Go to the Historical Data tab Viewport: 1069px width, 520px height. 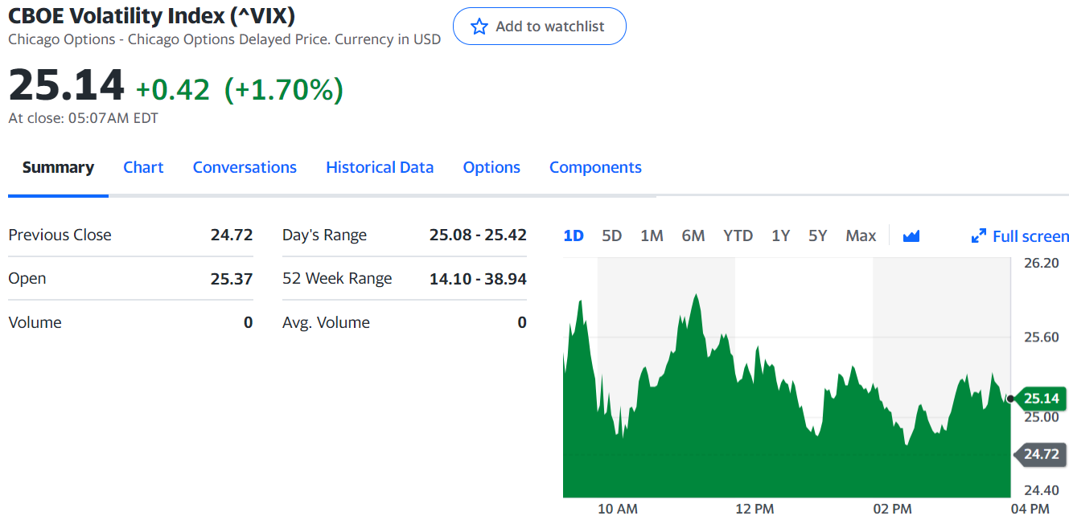380,167
